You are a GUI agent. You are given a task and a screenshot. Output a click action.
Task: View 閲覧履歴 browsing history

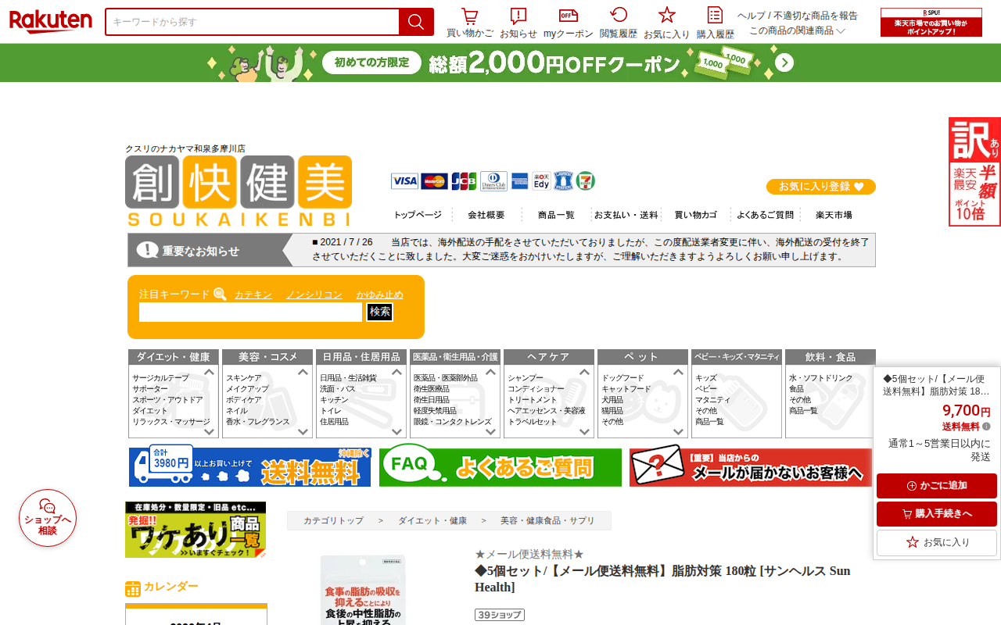point(619,23)
